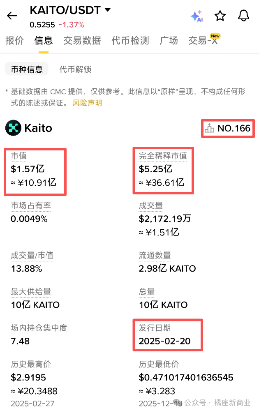Open the 交易数据 tab
259x413 pixels.
[x=82, y=40]
